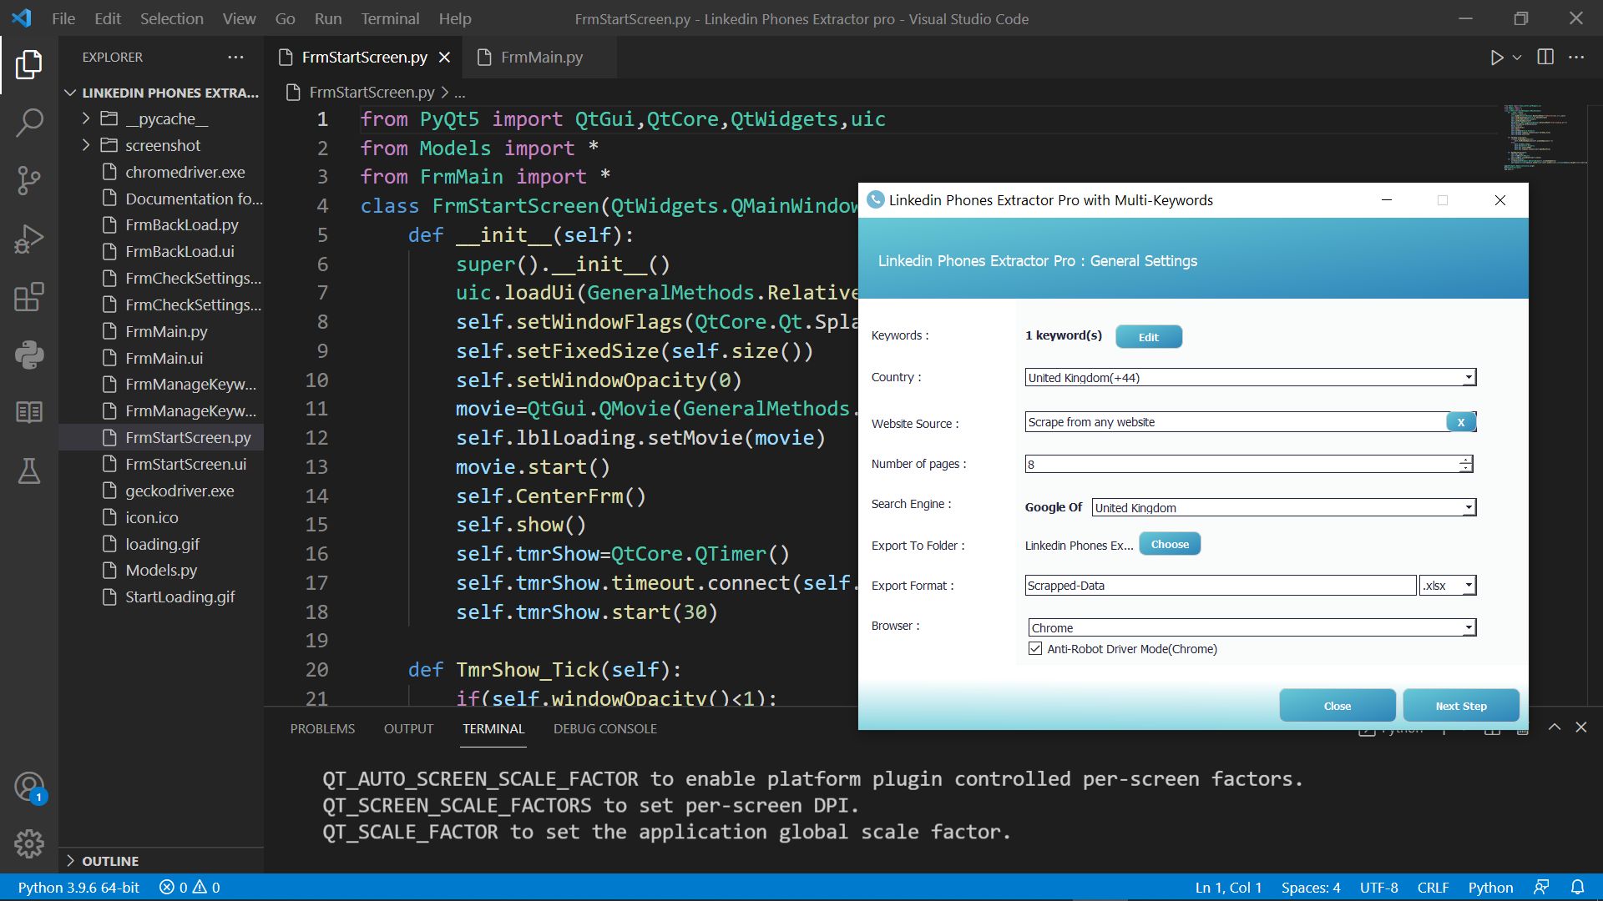
Task: Click FrmStartScreen.py in the breadcrumb
Action: tap(372, 93)
